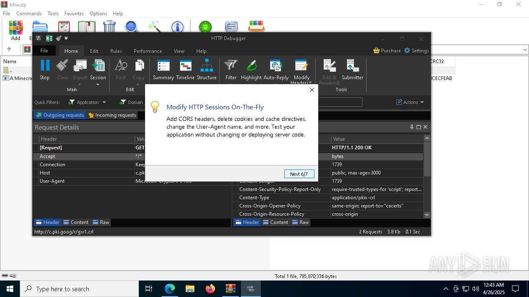Switch to the Rules ribbon tab

(x=116, y=51)
